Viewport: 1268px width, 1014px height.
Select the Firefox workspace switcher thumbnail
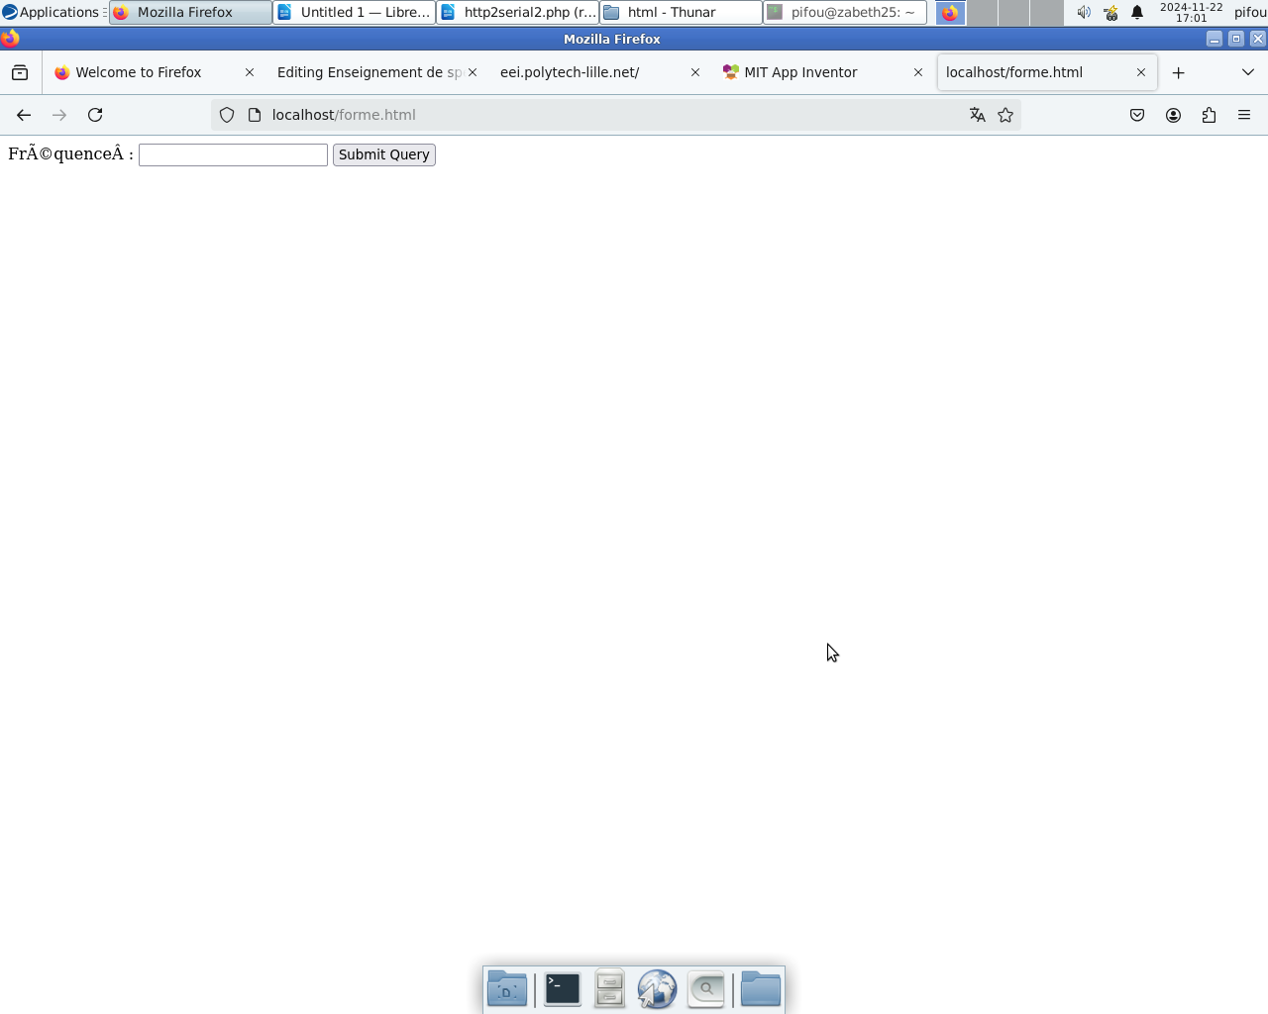click(x=950, y=12)
